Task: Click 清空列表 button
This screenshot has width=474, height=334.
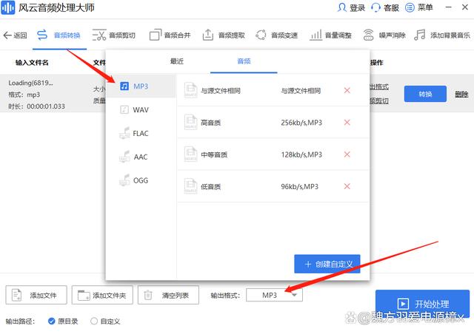Action: click(168, 295)
